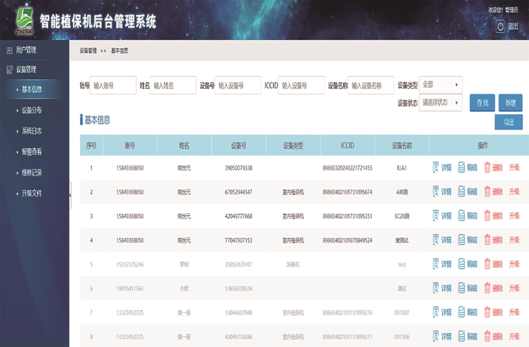
Task: Open 详情 magnifier icon for row 1
Action: [435, 167]
